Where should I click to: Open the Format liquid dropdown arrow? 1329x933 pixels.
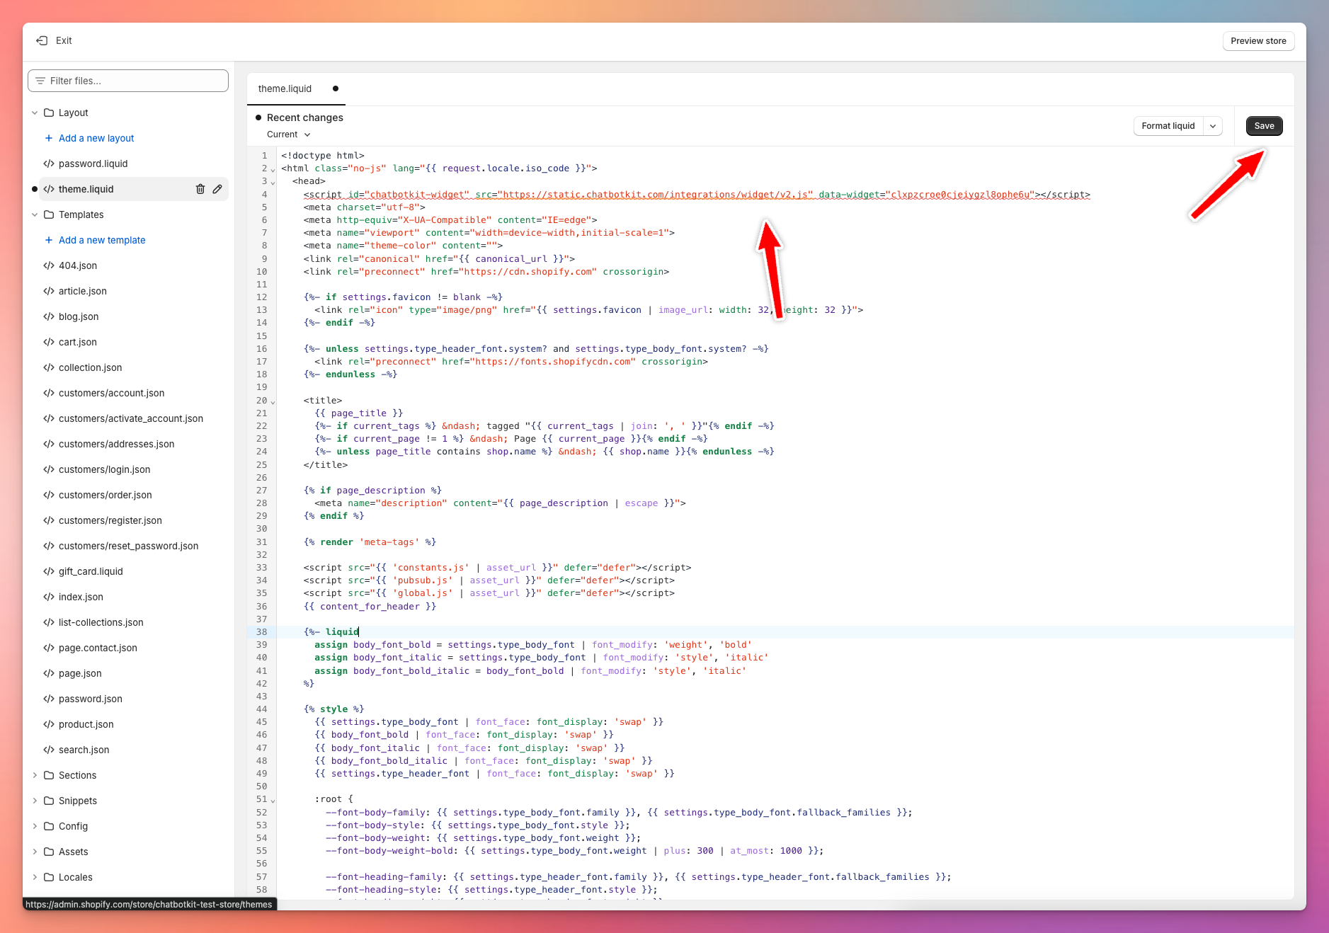click(1213, 126)
